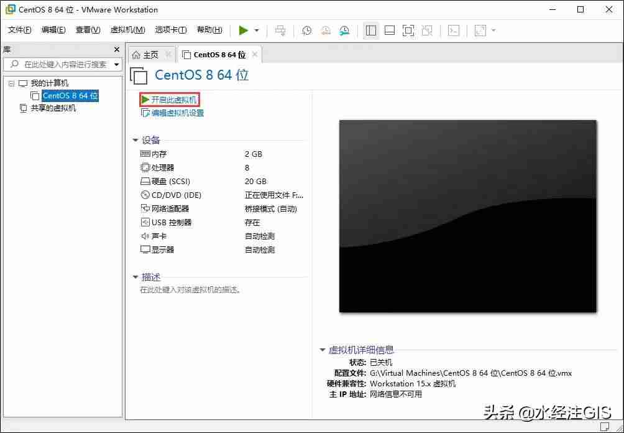
Task: Click the CD/DVD (IDE) device row
Action: pos(223,195)
